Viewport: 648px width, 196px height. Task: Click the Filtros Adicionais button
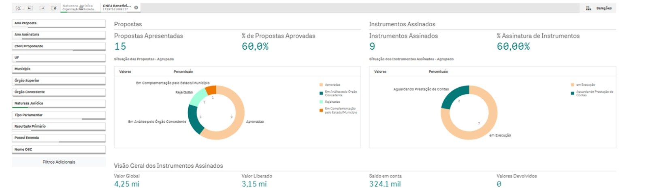59,162
